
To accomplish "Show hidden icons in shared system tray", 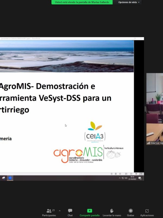I will pos(120,178).
